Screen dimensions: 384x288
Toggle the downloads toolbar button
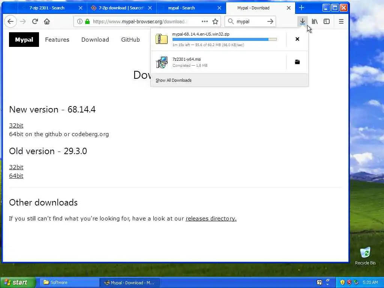click(x=303, y=21)
